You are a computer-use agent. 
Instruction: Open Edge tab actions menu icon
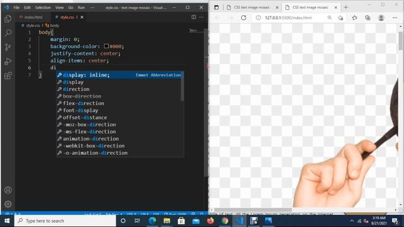(217, 8)
